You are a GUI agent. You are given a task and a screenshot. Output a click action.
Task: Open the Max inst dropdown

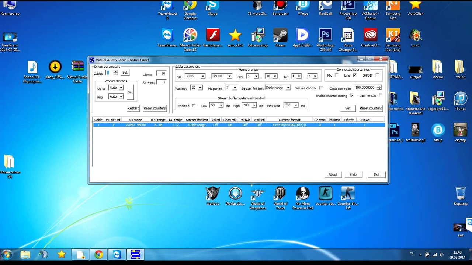click(200, 88)
